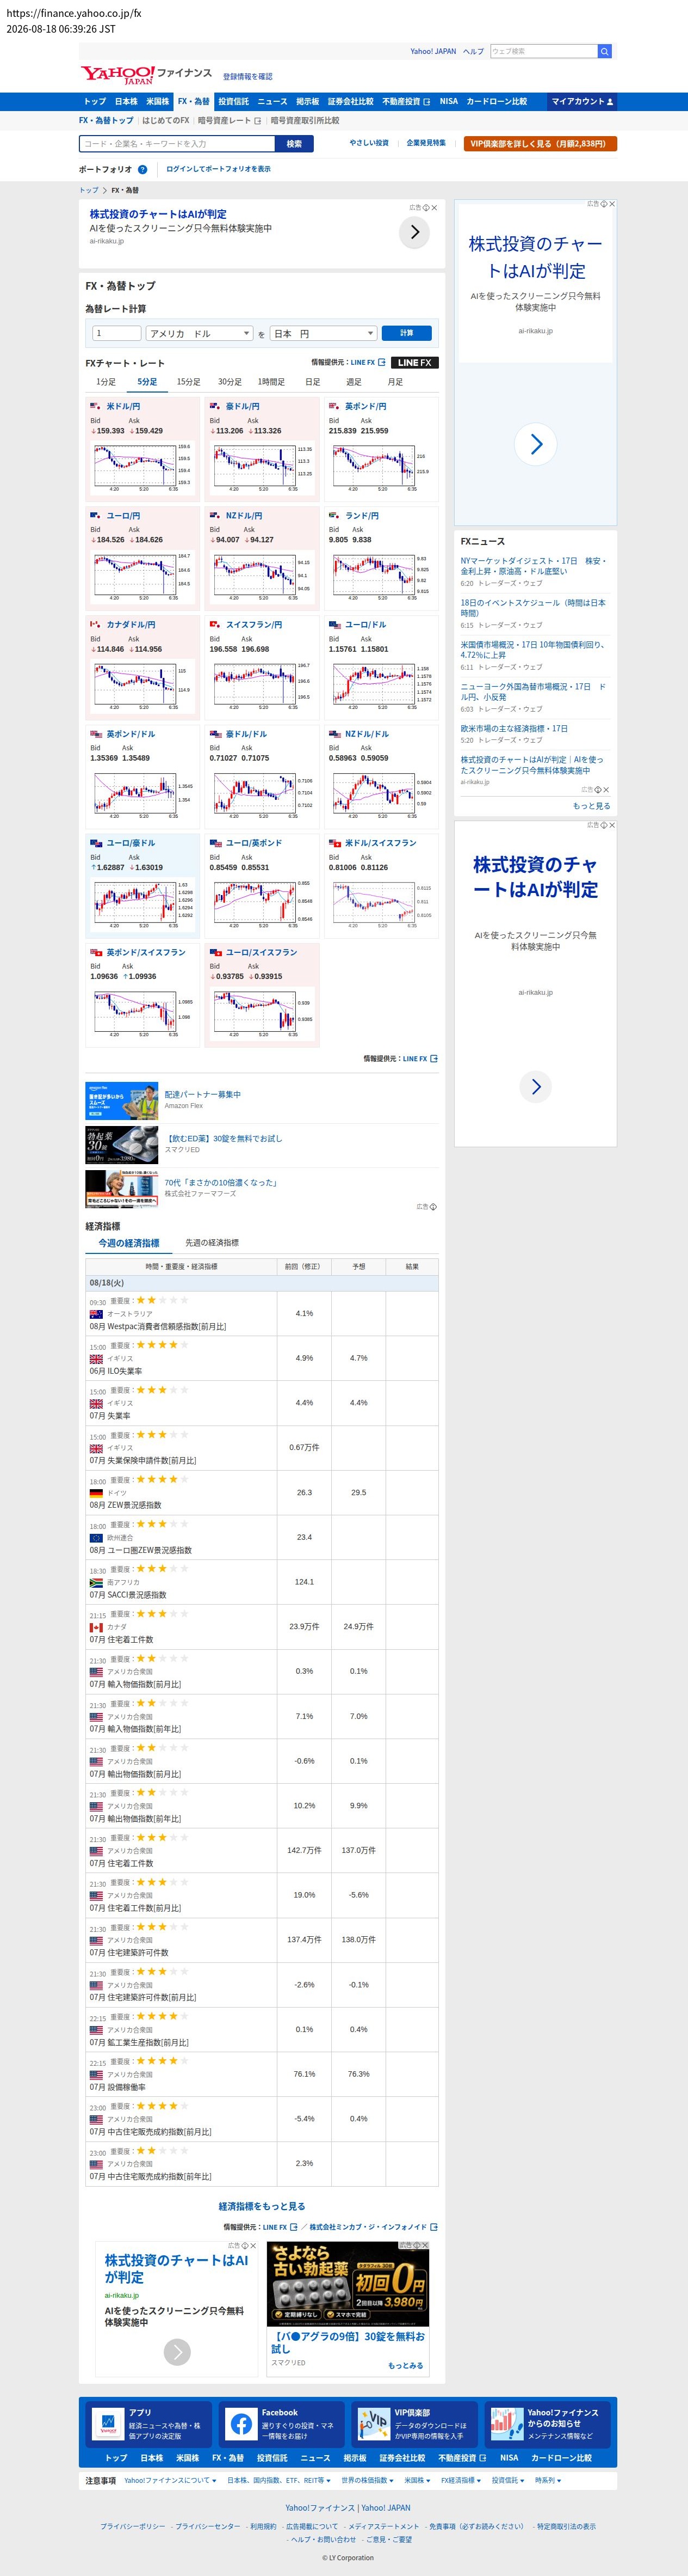Click the コード・企業名・キーワード search field
The width and height of the screenshot is (688, 2576).
tap(177, 144)
